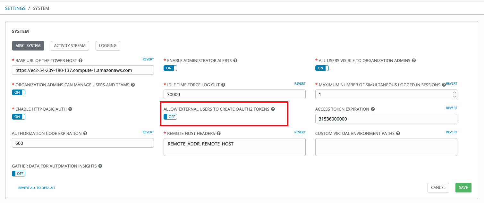Revert Idle Time Force Log Out value
The image size is (484, 203).
point(300,84)
